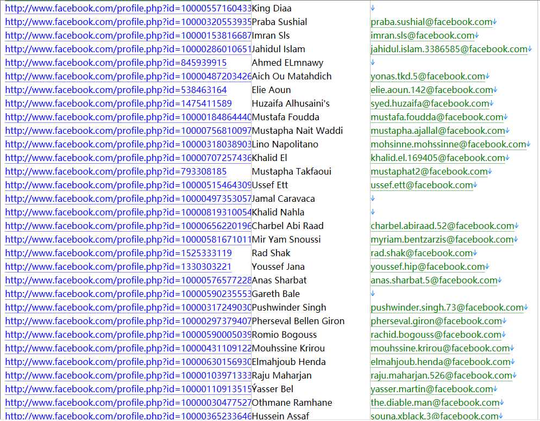Viewport: 540px width, 421px height.
Task: Open the profile URL in Praba Sushial's row
Action: 128,22
